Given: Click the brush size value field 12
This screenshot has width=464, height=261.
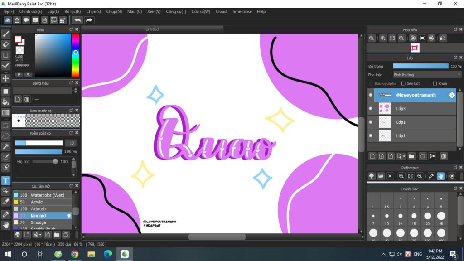Looking at the screenshot, I should (72, 143).
